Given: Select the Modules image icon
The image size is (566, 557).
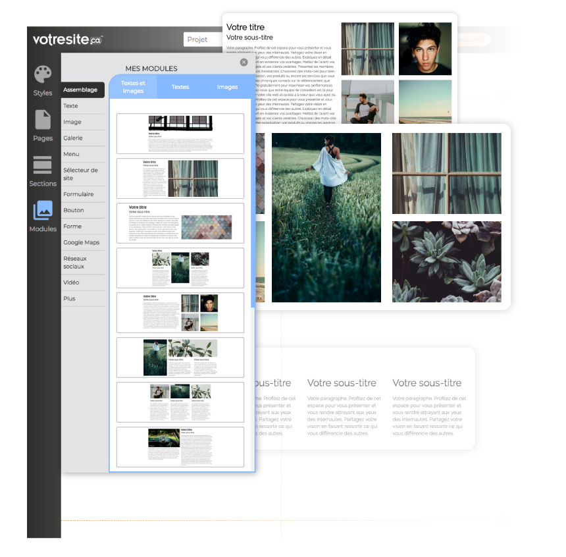Looking at the screenshot, I should [43, 210].
